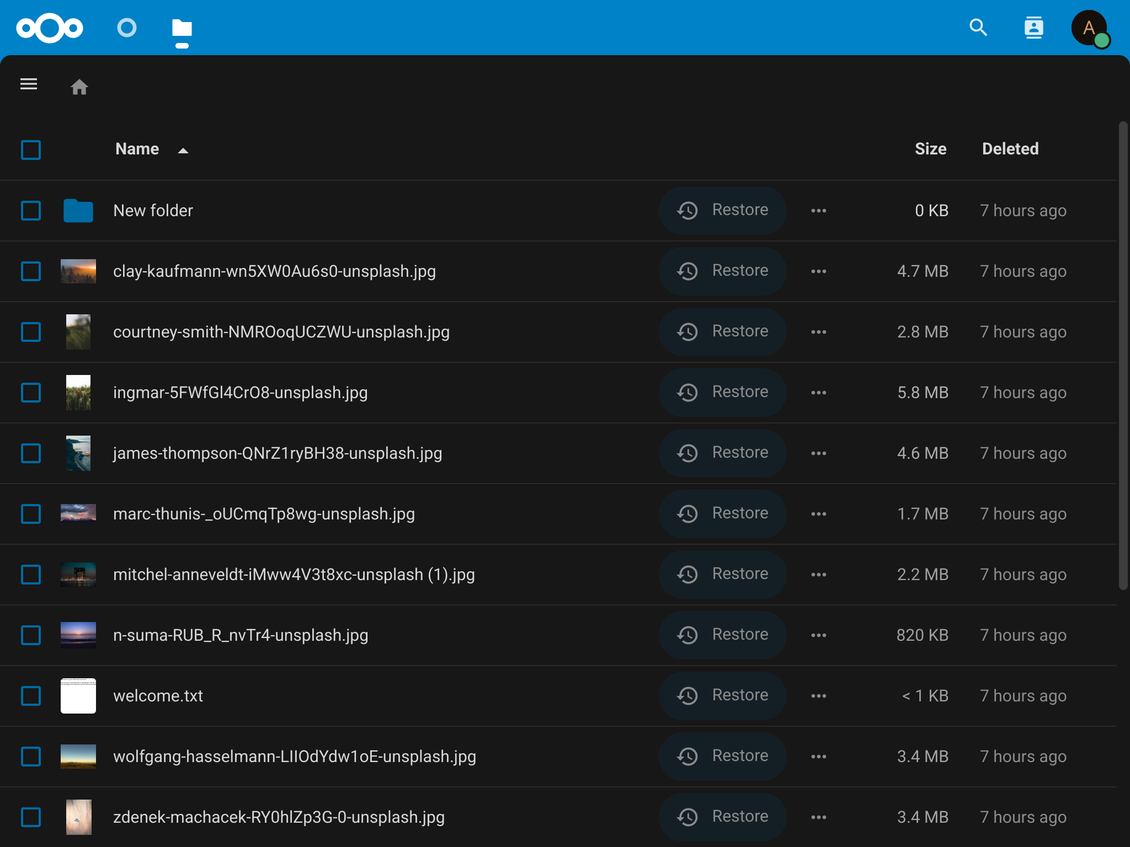The image size is (1130, 847).
Task: Expand more options for n-suma-RUB_R_nvTr4-unsplash.jpg
Action: 819,635
